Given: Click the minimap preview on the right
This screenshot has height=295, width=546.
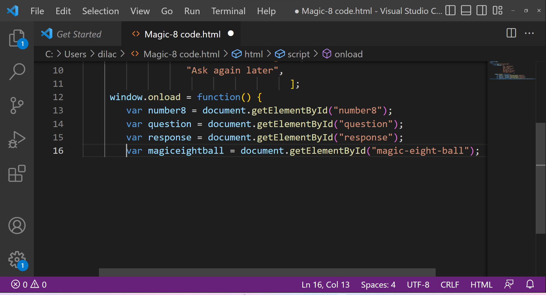Looking at the screenshot, I should (511, 71).
